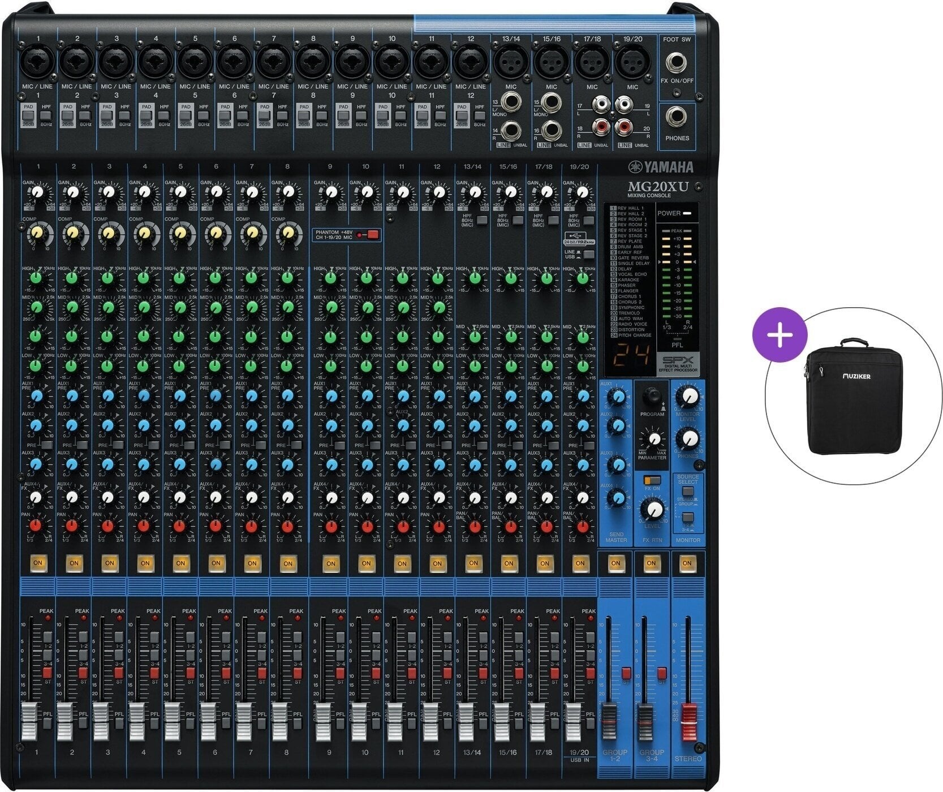Toggle the Stereo master ON button
Image resolution: width=943 pixels, height=792 pixels.
pyautogui.click(x=687, y=563)
